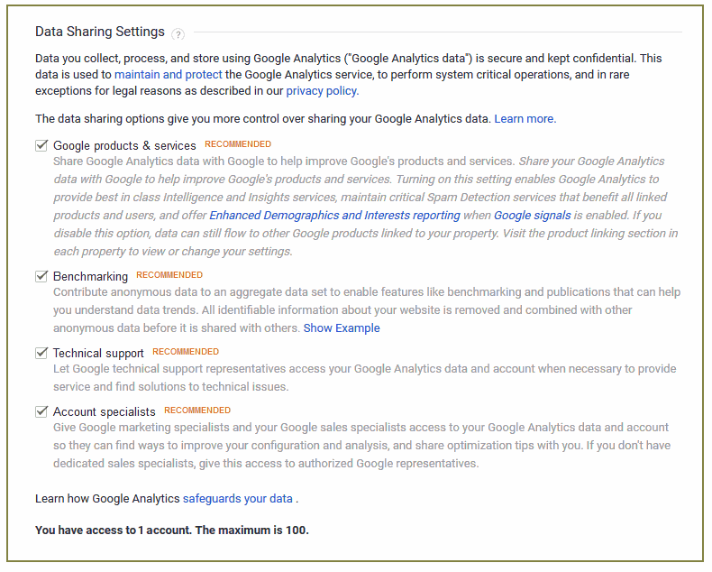
Task: Click the "Google products & services" label text
Action: pyautogui.click(x=124, y=145)
